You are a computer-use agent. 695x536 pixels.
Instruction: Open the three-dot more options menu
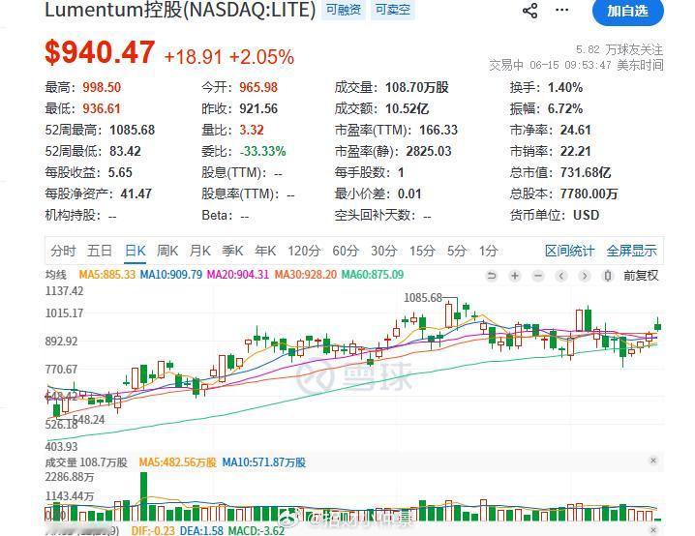coord(562,11)
